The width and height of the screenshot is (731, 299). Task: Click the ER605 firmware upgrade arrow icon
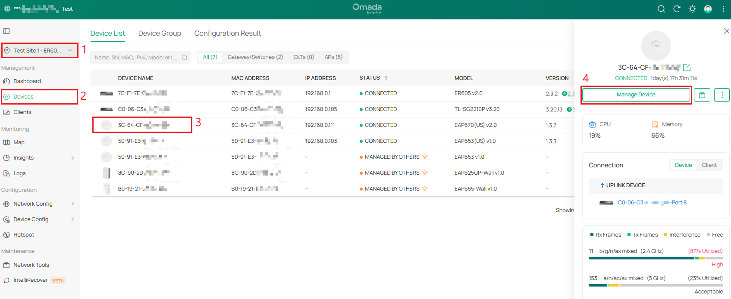point(564,93)
